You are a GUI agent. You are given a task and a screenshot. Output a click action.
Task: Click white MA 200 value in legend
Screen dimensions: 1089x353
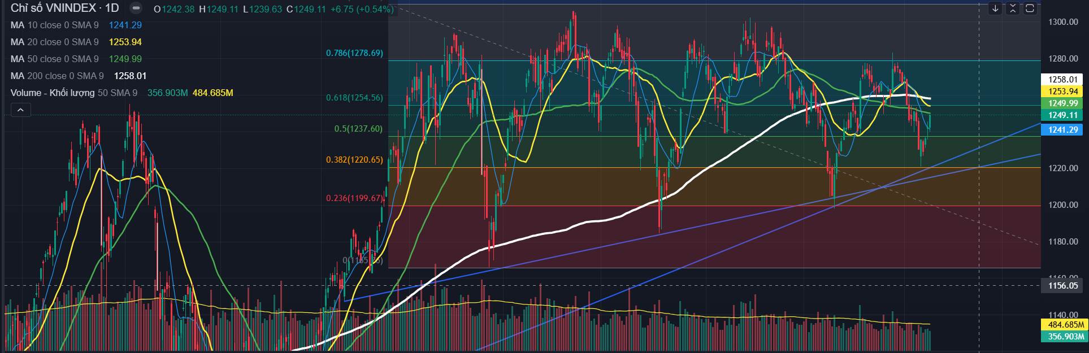pos(130,76)
